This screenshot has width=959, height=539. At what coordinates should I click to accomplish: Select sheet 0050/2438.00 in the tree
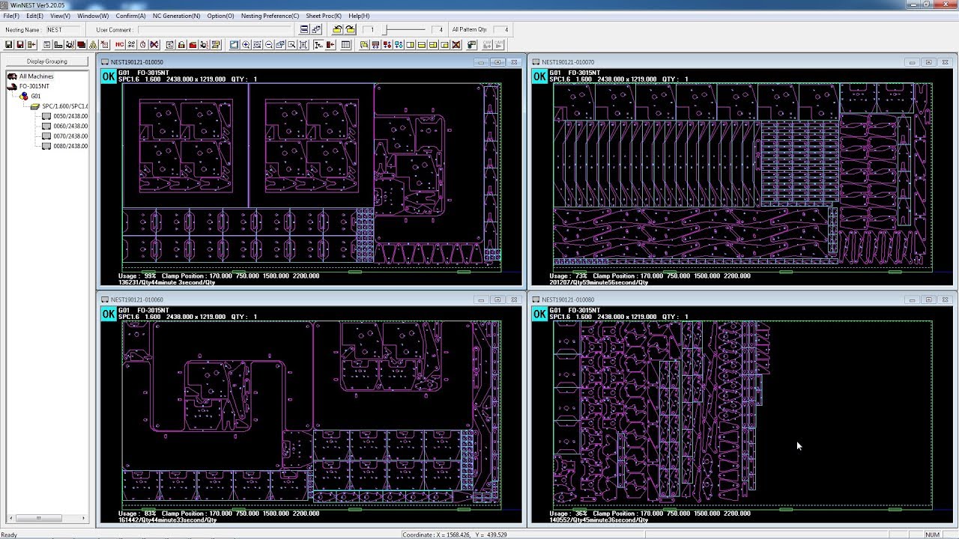(x=70, y=116)
